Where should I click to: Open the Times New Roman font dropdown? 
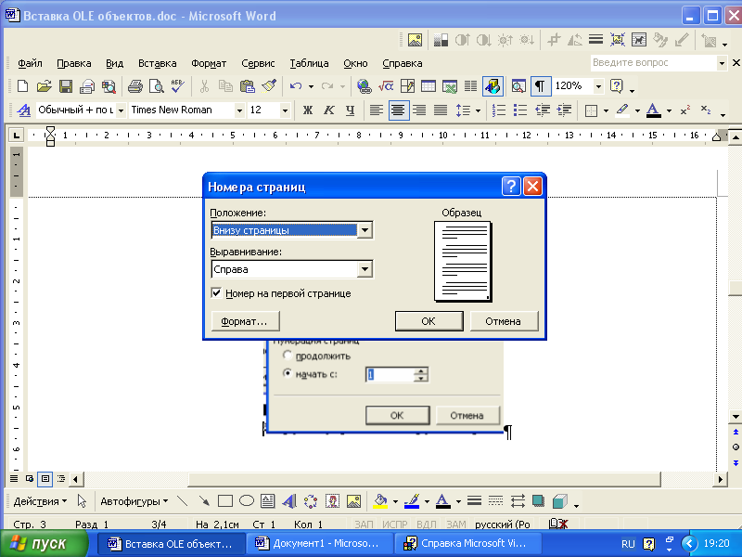[239, 110]
